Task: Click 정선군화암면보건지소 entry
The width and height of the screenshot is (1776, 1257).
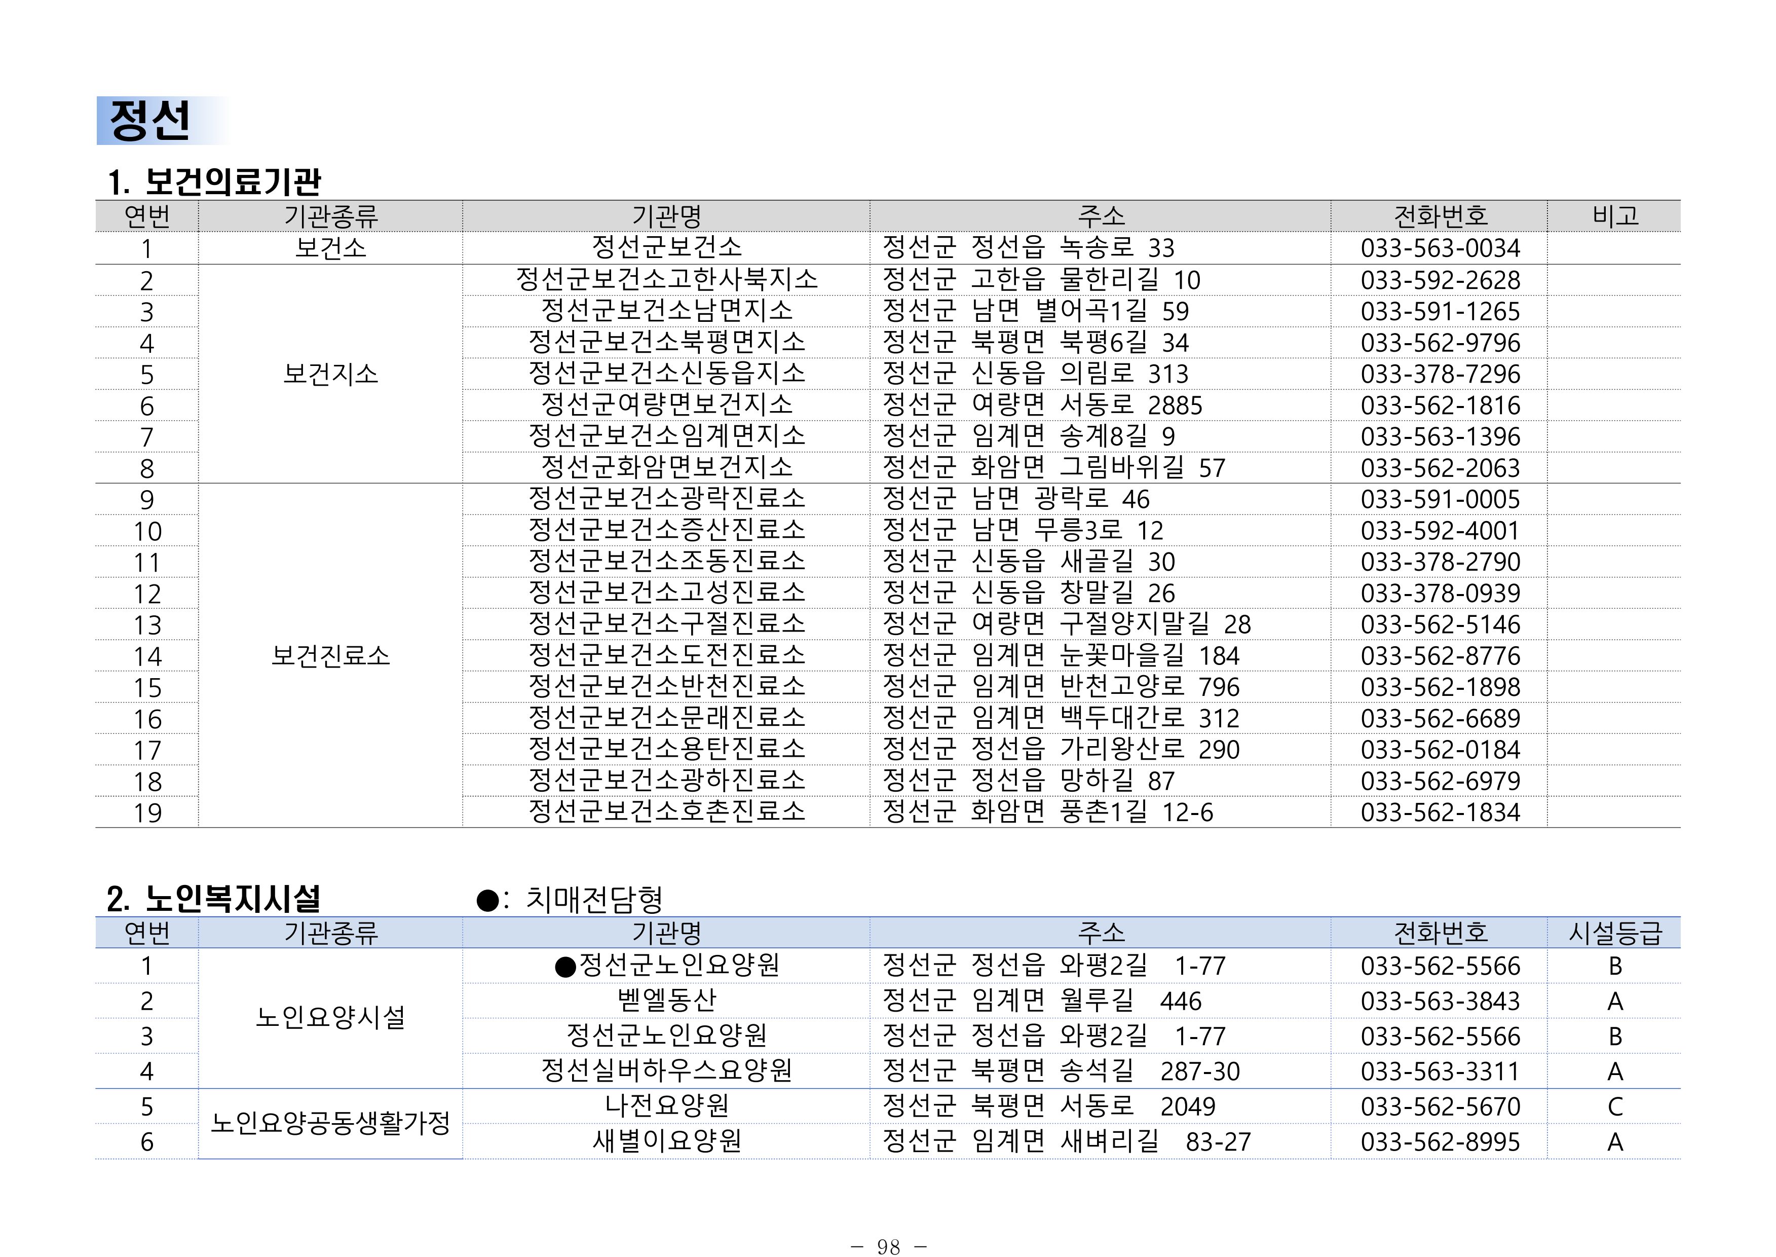Action: click(x=666, y=467)
